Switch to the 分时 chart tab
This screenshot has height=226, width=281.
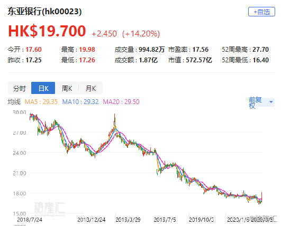(20, 88)
